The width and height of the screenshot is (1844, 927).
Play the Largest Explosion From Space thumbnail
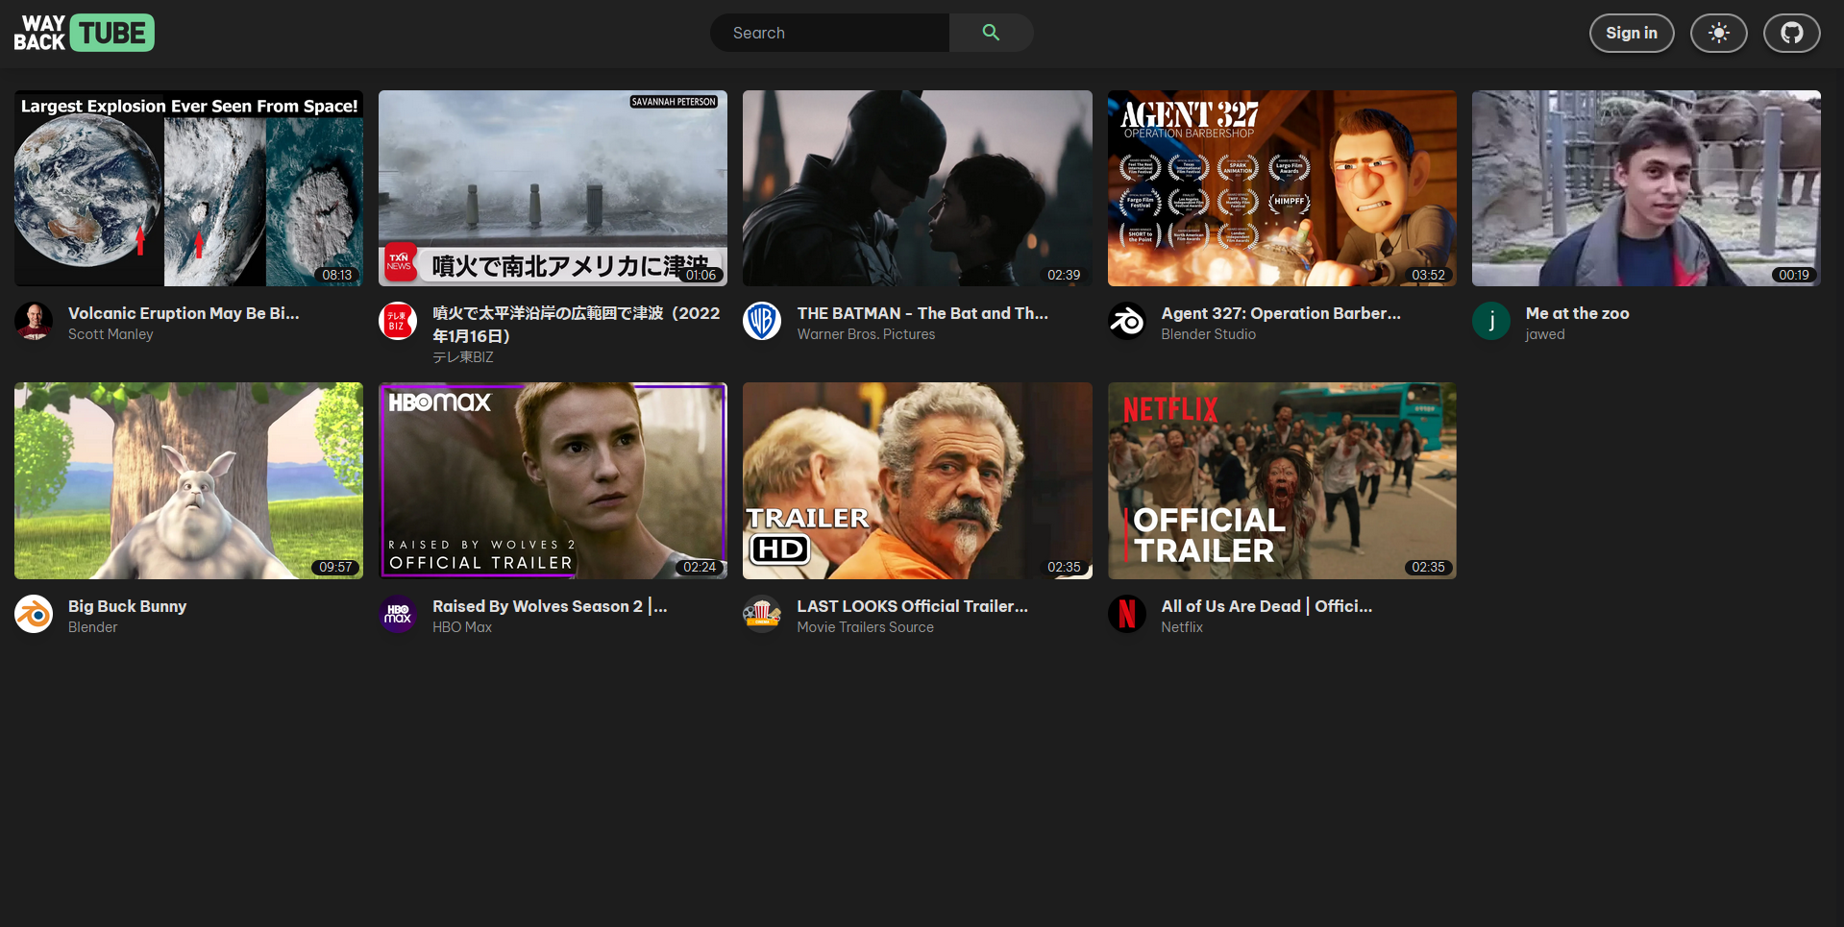(188, 188)
